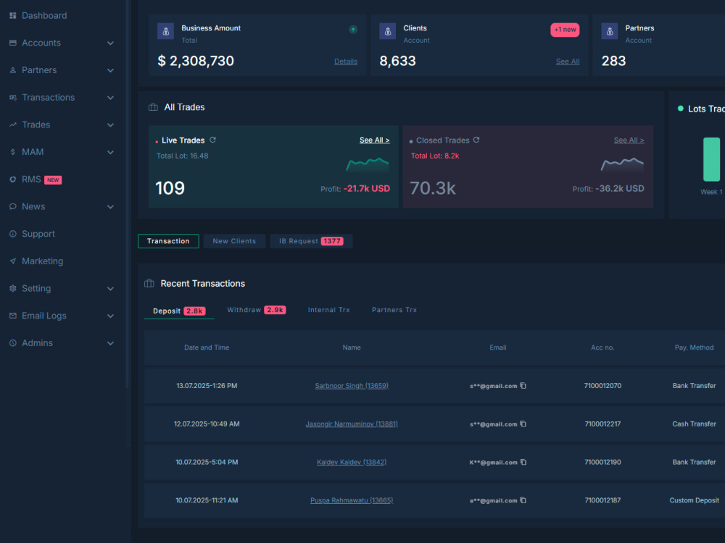The image size is (725, 543).
Task: Open the Dashboard sidebar icon
Action: (x=13, y=16)
